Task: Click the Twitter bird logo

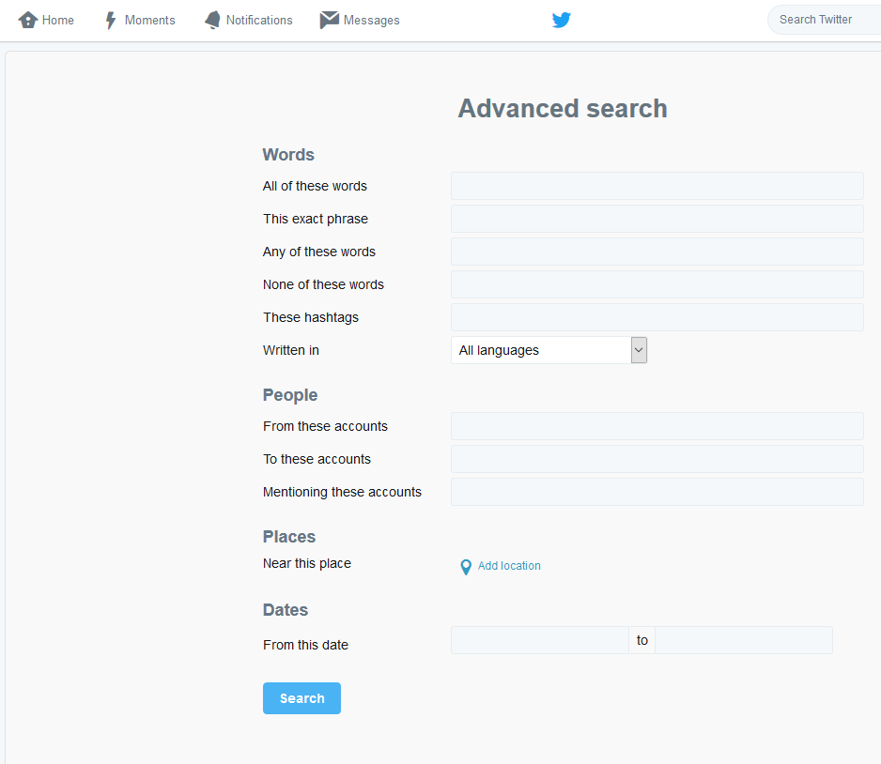Action: click(562, 20)
